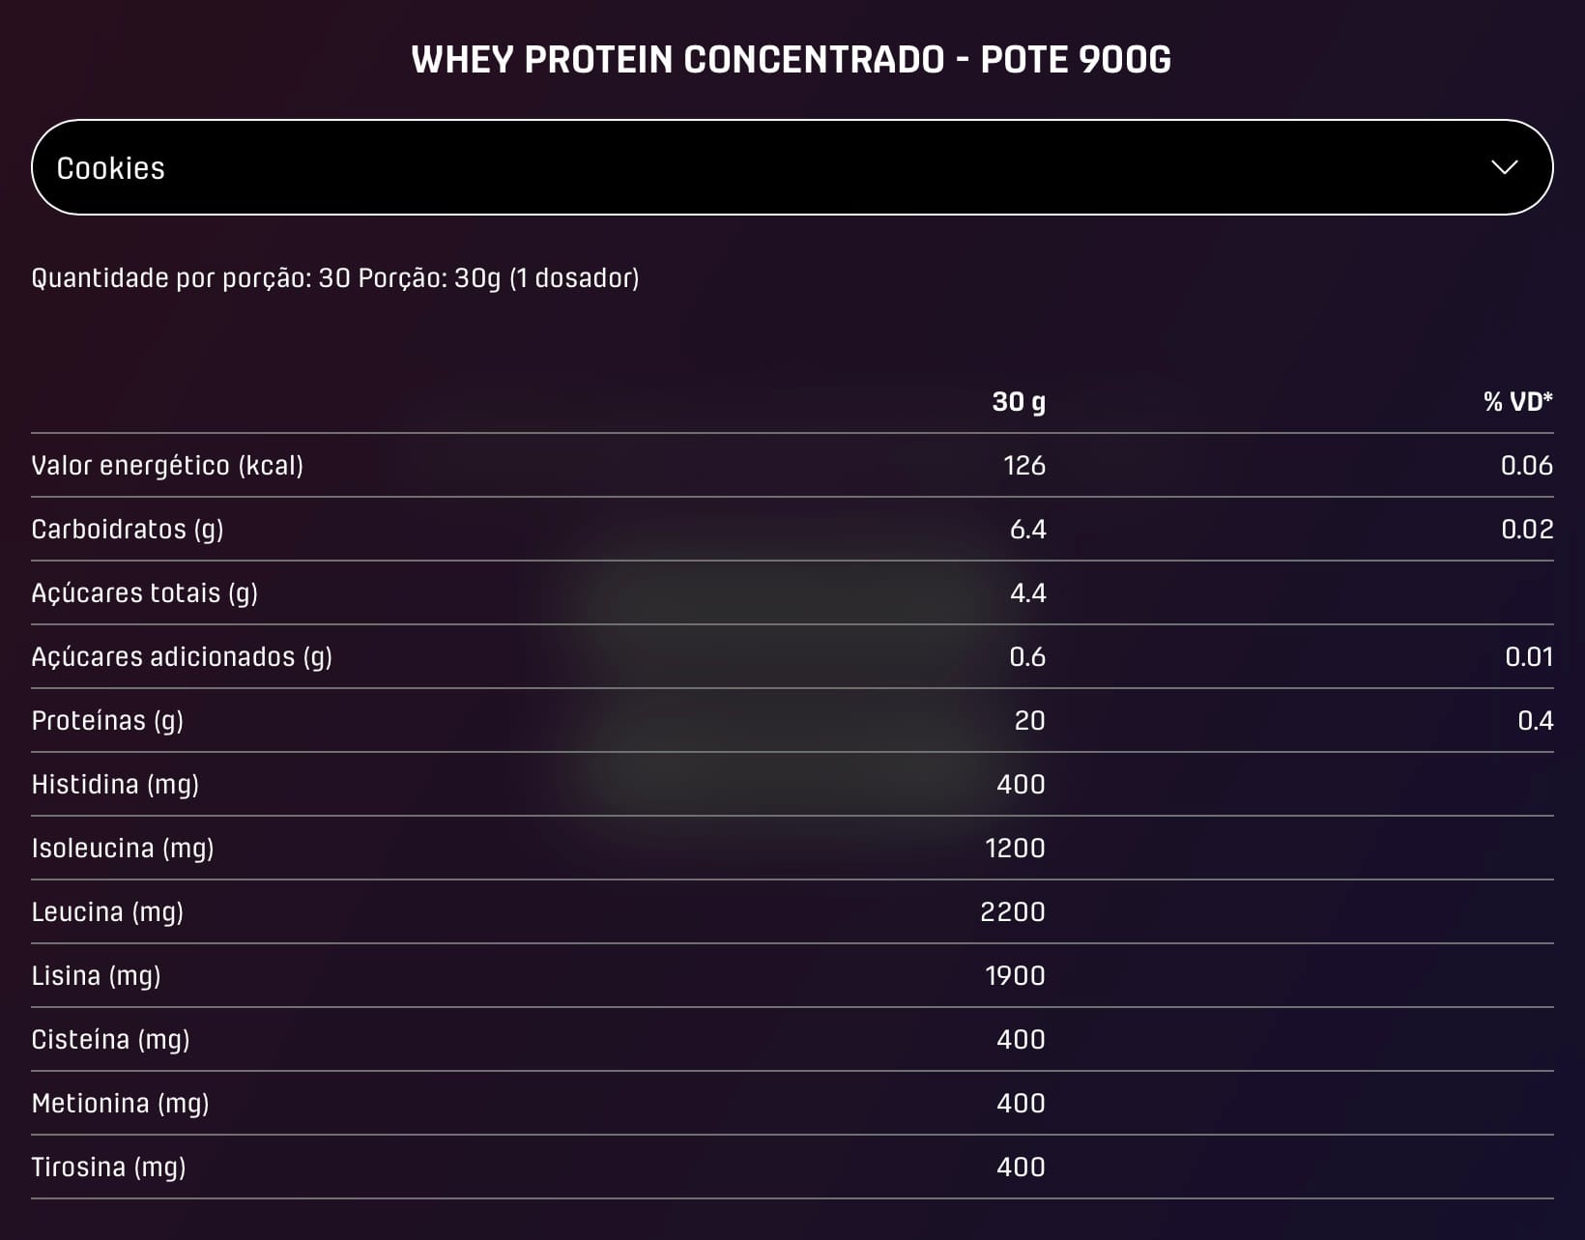Click the Lisina (mg) row label

(x=96, y=976)
